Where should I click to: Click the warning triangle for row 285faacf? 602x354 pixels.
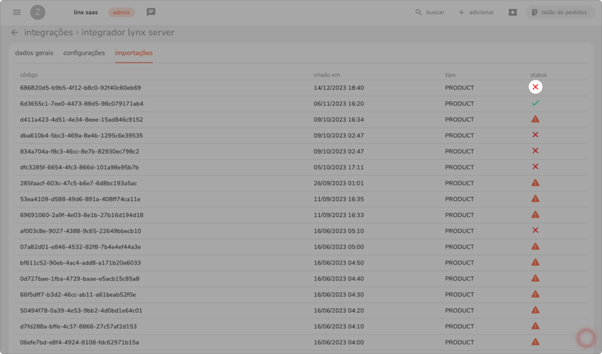point(535,183)
